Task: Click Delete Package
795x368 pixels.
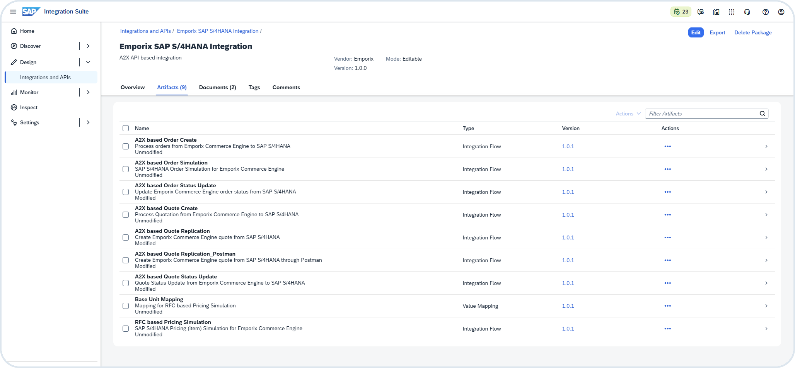Action: (x=753, y=32)
